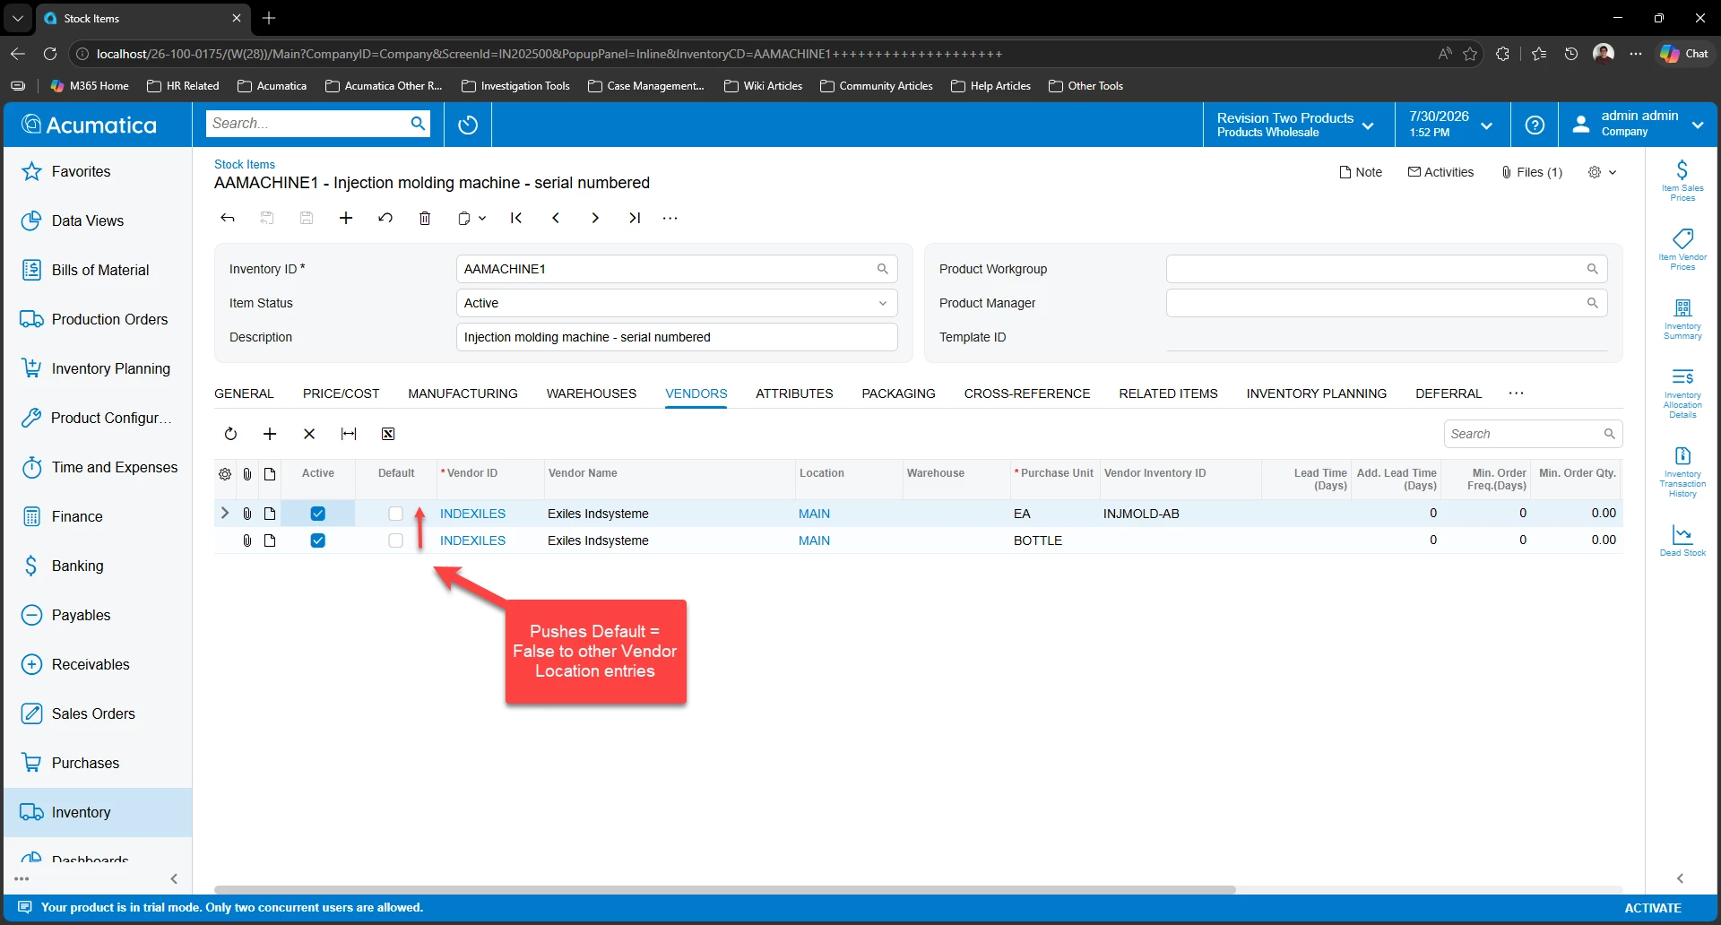The image size is (1721, 925).
Task: Open the Note dialog
Action: [x=1361, y=172]
